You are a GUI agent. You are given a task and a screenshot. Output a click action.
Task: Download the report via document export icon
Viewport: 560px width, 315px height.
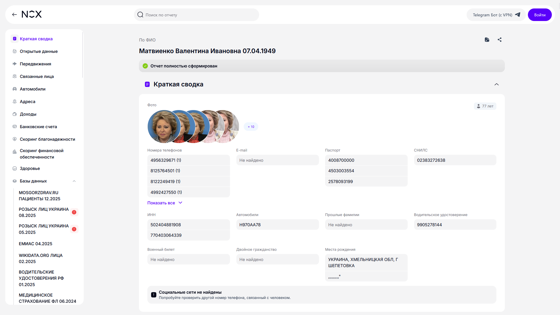point(487,40)
